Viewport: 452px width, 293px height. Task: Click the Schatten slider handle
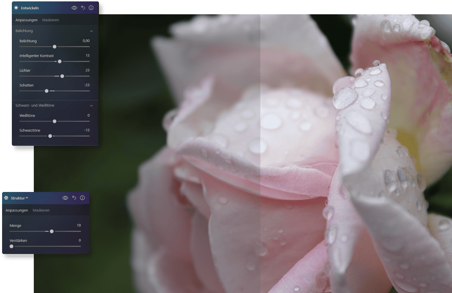pos(46,91)
